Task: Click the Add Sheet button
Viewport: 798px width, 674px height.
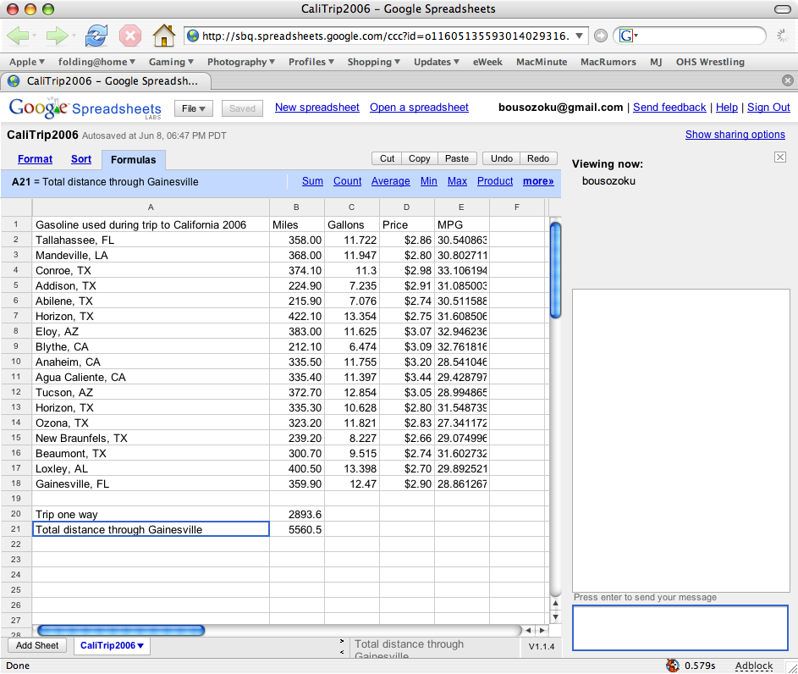Action: pyautogui.click(x=37, y=645)
